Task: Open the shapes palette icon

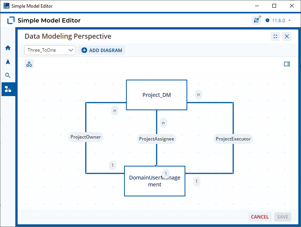Action: [29, 64]
